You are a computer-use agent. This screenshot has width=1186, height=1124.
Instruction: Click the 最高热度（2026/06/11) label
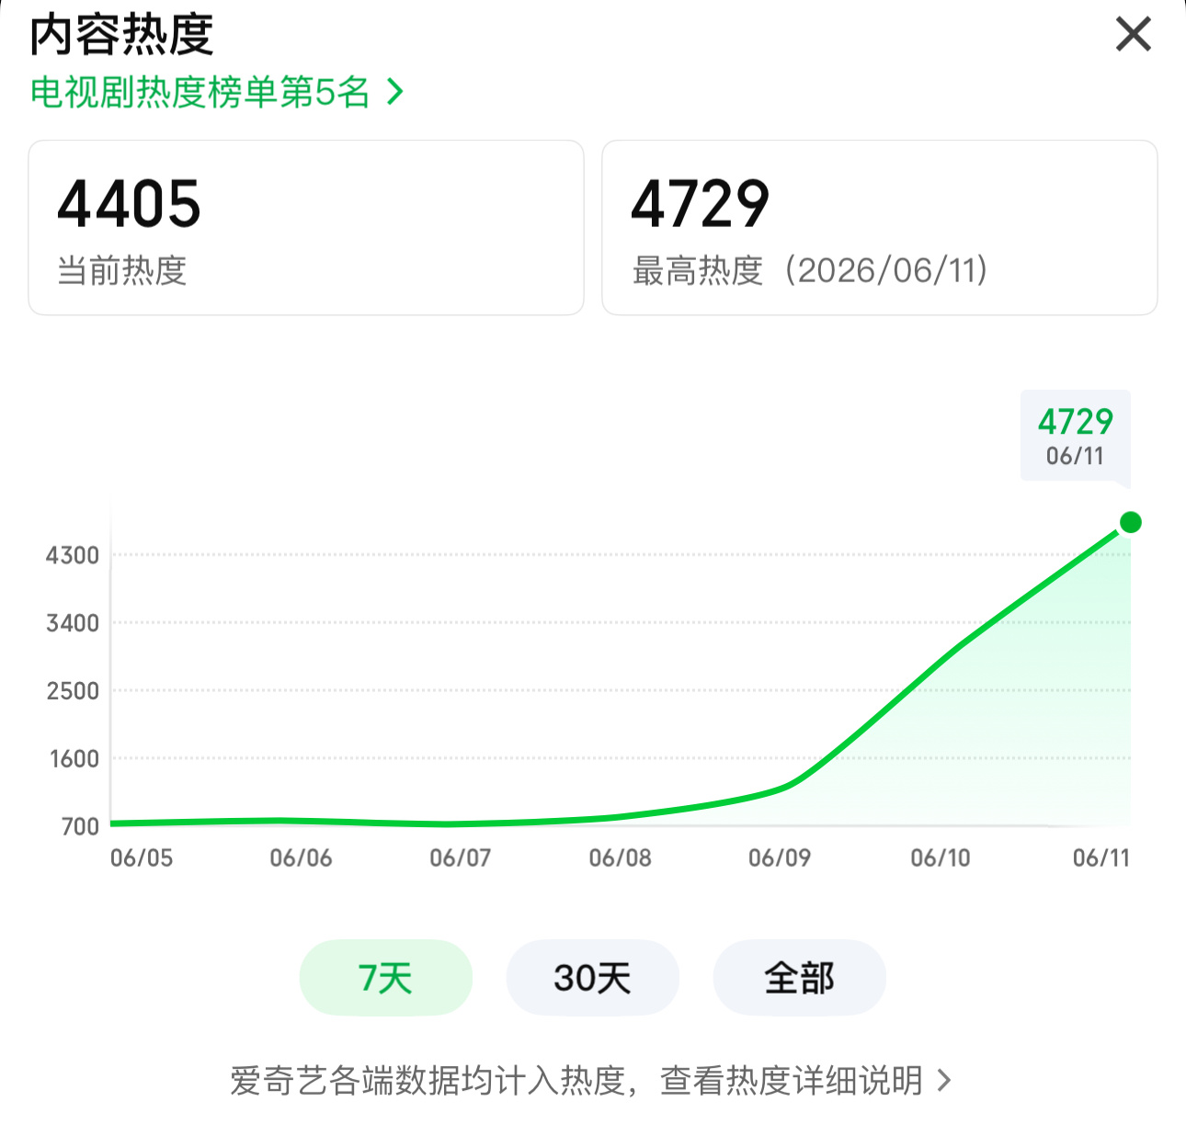tap(810, 271)
